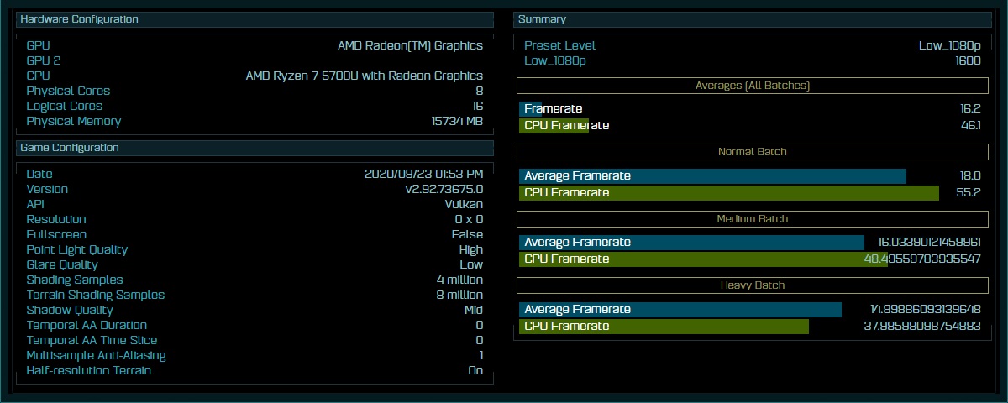1008x403 pixels.
Task: Click the Normal Batch section header
Action: pos(753,152)
